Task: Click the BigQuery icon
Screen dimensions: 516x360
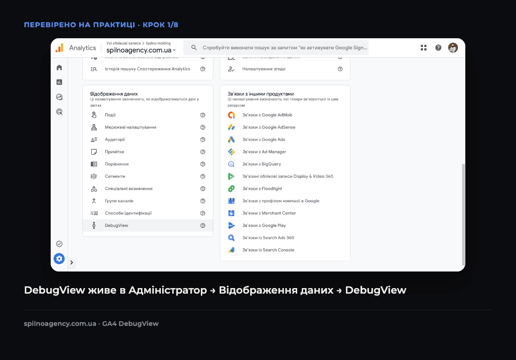Action: 231,164
